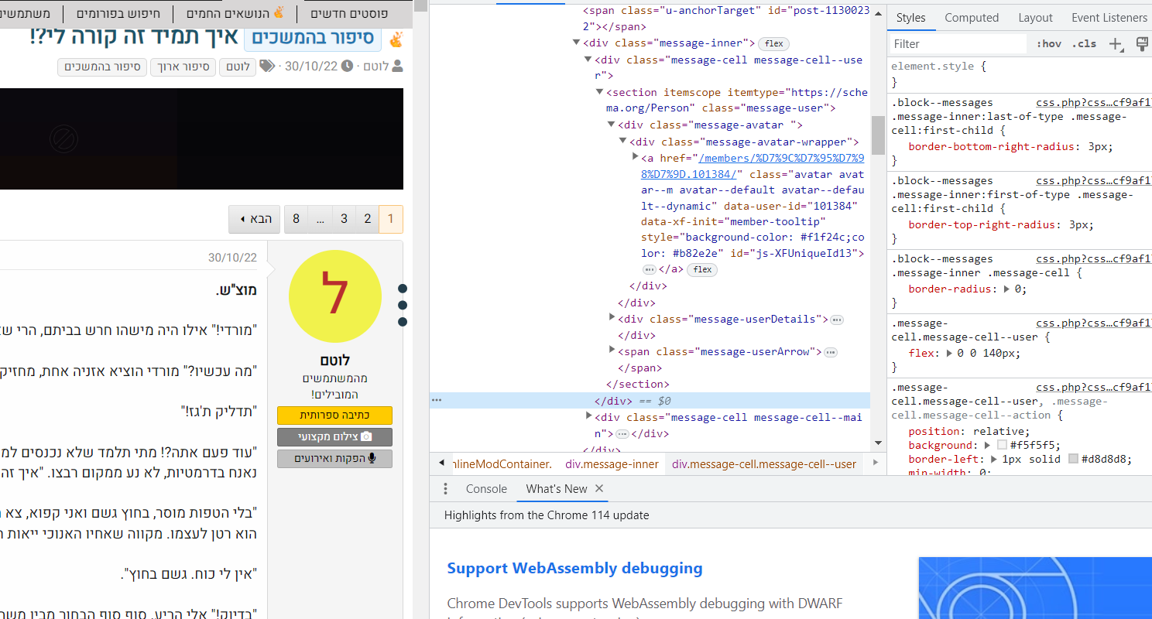Click the yellow user avatar with Hebrew letter
Screen dimensions: 1152x619
point(334,296)
